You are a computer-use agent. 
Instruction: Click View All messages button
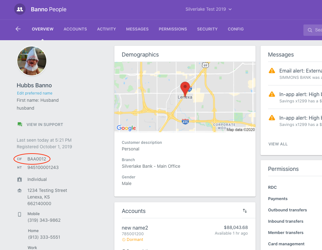278,144
